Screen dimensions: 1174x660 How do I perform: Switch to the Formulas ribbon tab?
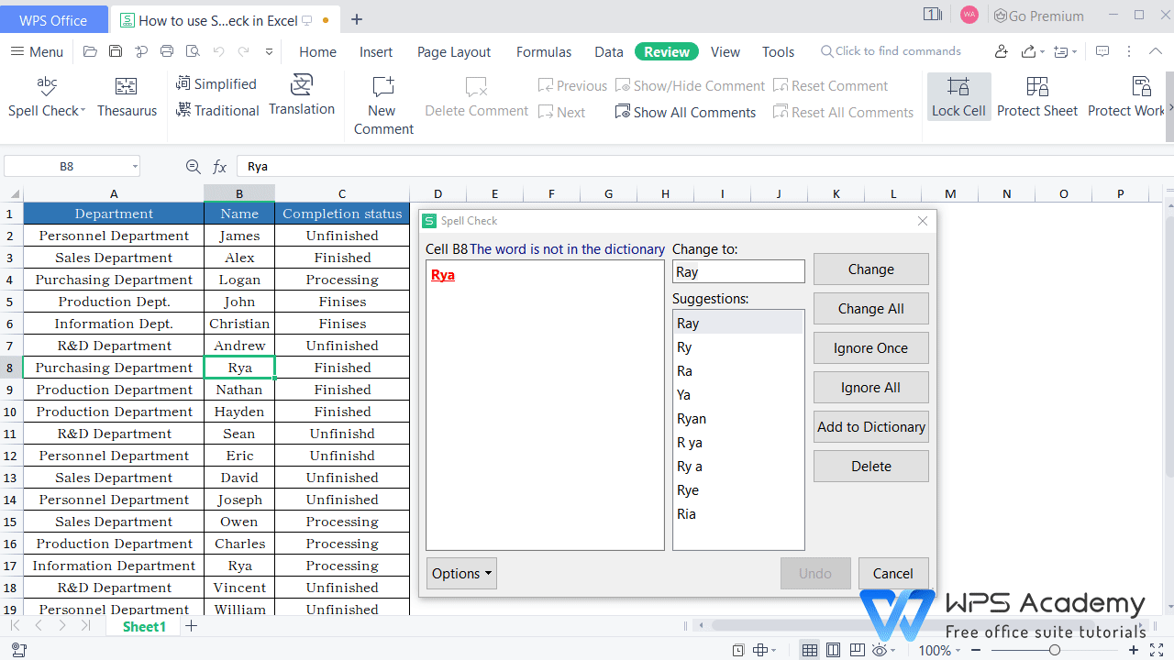543,51
